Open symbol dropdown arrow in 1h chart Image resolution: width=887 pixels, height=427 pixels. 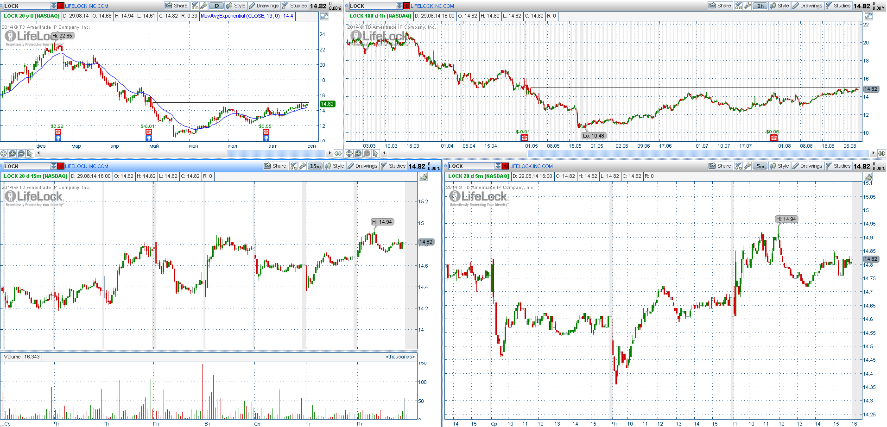coord(399,6)
